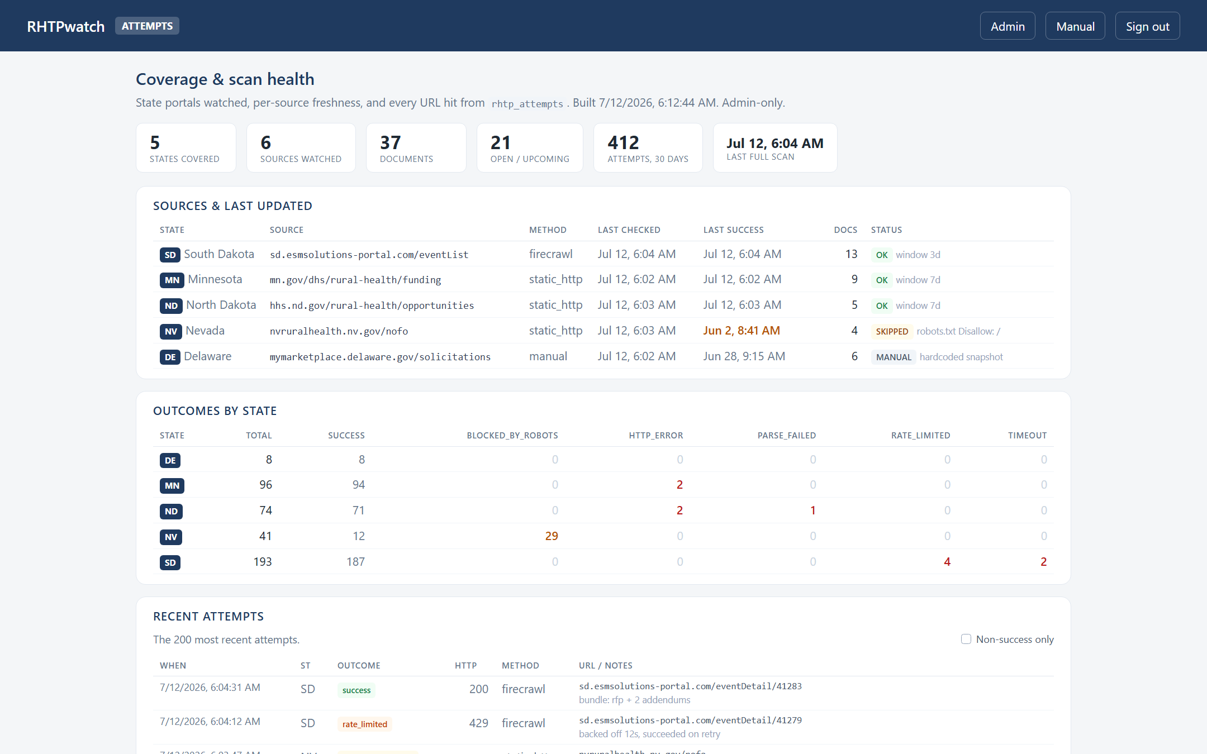Viewport: 1207px width, 754px height.
Task: Click the RATE_LIMITED column header
Action: (920, 436)
